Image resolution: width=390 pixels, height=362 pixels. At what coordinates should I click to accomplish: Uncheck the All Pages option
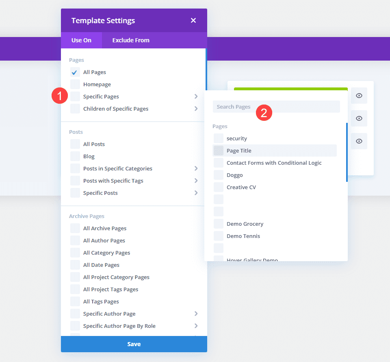[x=75, y=72]
